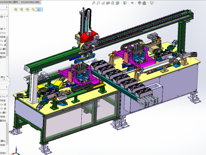The height and width of the screenshot is (155, 206).
Task: Click the upper panel filter input field
Action: tap(4, 12)
